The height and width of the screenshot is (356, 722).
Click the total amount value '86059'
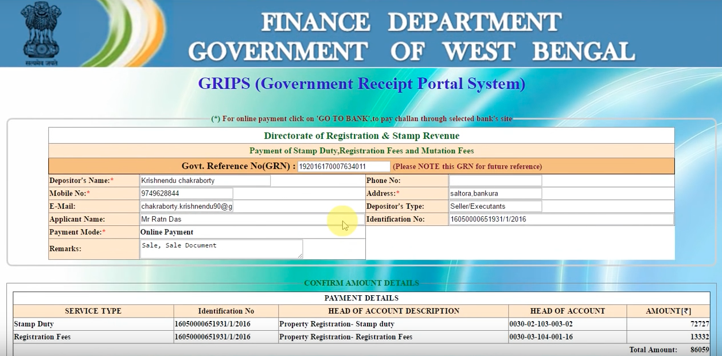coord(700,350)
